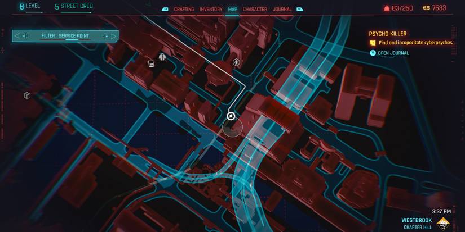
Task: Click the Level progress bar
Action: (34, 12)
